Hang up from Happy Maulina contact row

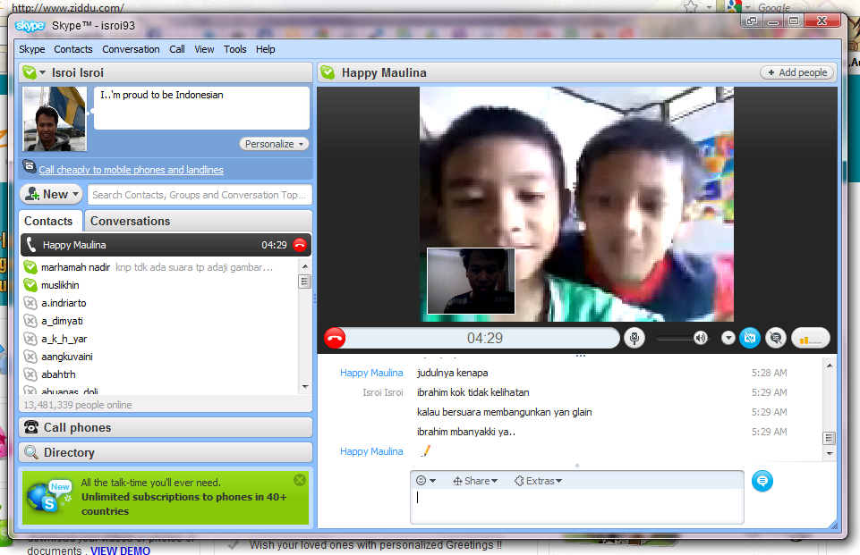point(300,245)
